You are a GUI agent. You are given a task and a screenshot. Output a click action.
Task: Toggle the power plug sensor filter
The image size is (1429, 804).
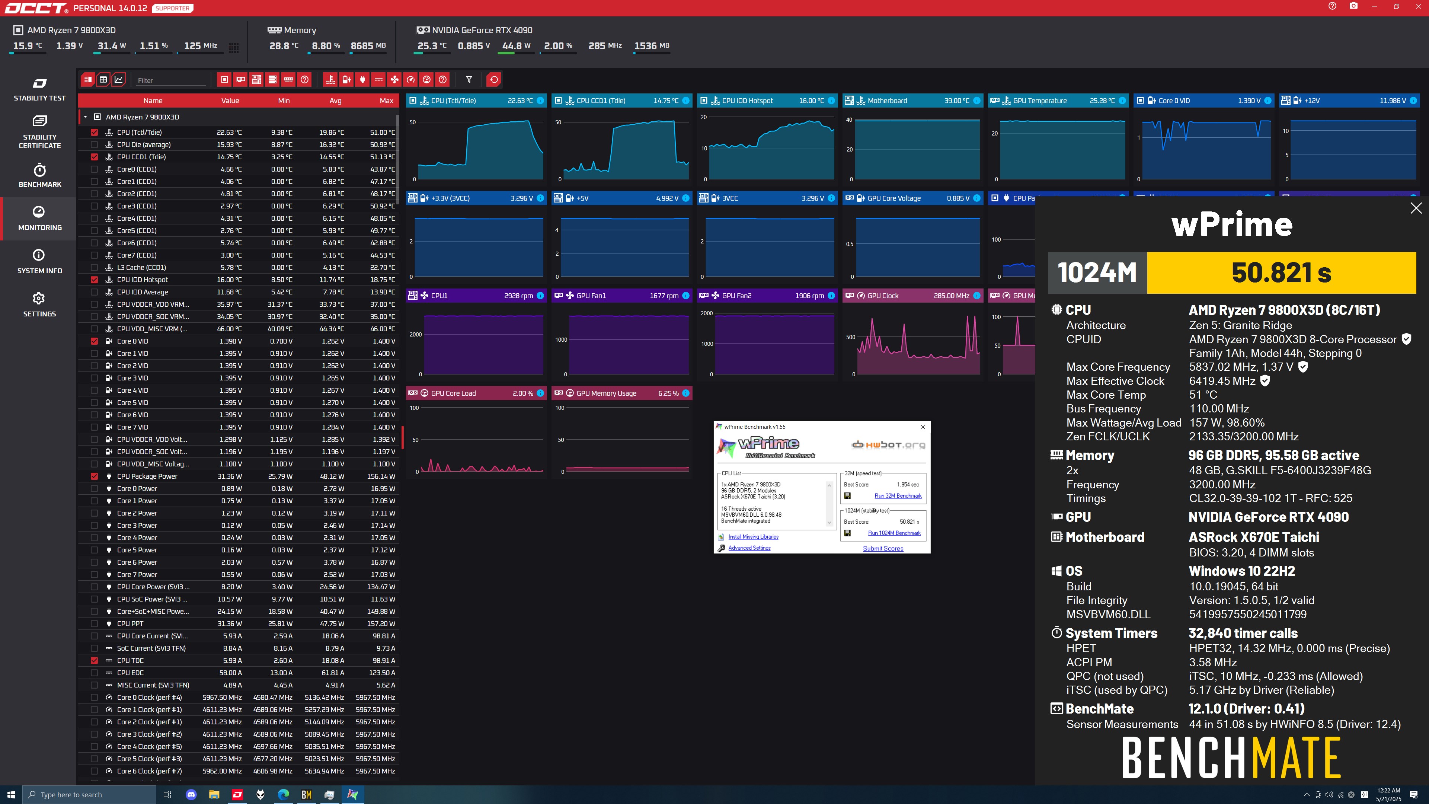pyautogui.click(x=363, y=80)
